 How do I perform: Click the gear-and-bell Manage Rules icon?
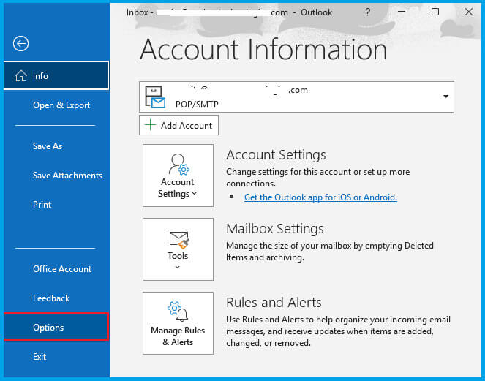pos(178,312)
